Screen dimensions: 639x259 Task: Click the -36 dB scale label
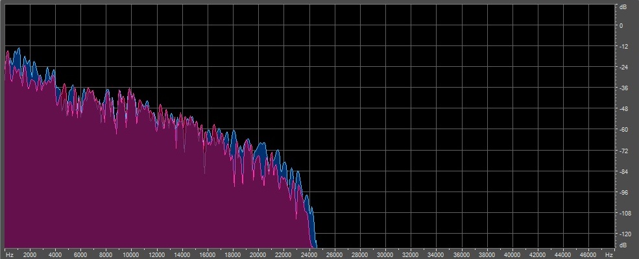tap(623, 88)
